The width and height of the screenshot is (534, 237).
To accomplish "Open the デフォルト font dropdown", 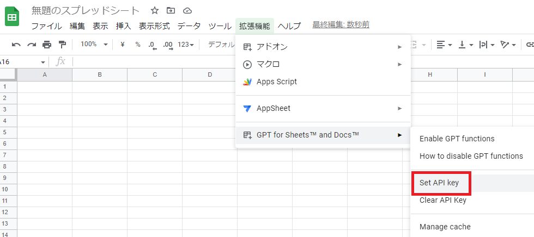I will point(221,44).
